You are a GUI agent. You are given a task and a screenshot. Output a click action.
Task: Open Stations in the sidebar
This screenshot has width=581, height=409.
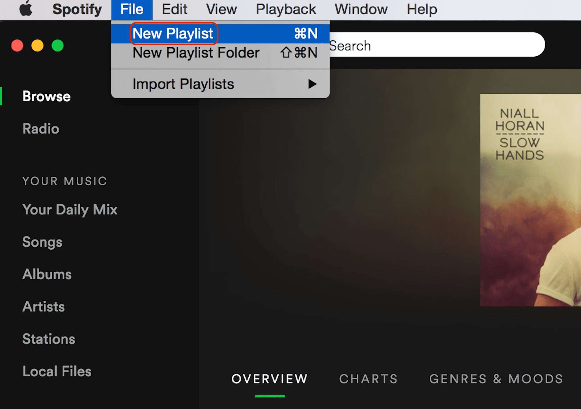point(49,339)
